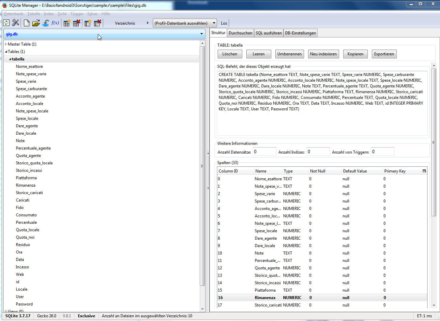Image resolution: width=440 pixels, height=321 pixels.
Task: Select Acconto_agente in the tree
Action: pyautogui.click(x=30, y=96)
